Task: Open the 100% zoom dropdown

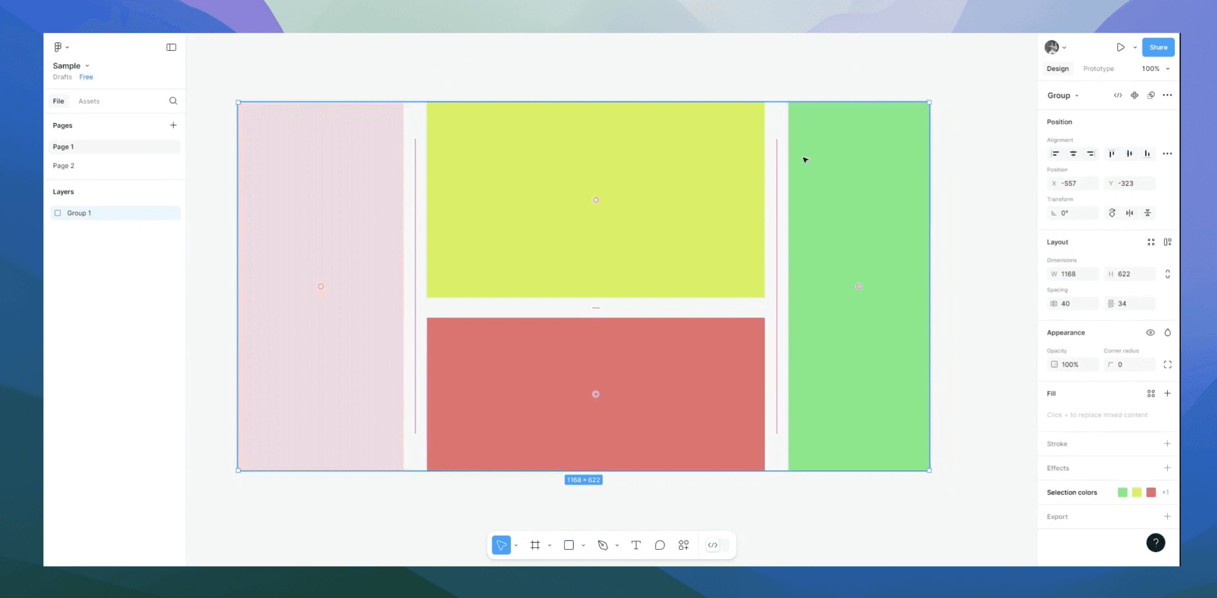Action: [x=1155, y=69]
